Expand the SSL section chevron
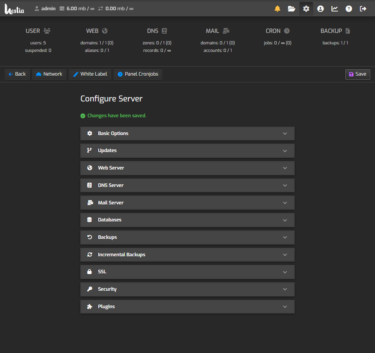 click(285, 272)
